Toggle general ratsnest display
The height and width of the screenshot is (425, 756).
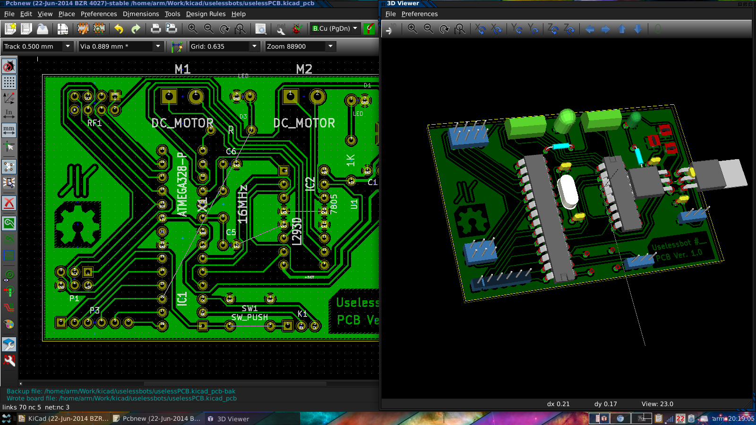point(9,167)
